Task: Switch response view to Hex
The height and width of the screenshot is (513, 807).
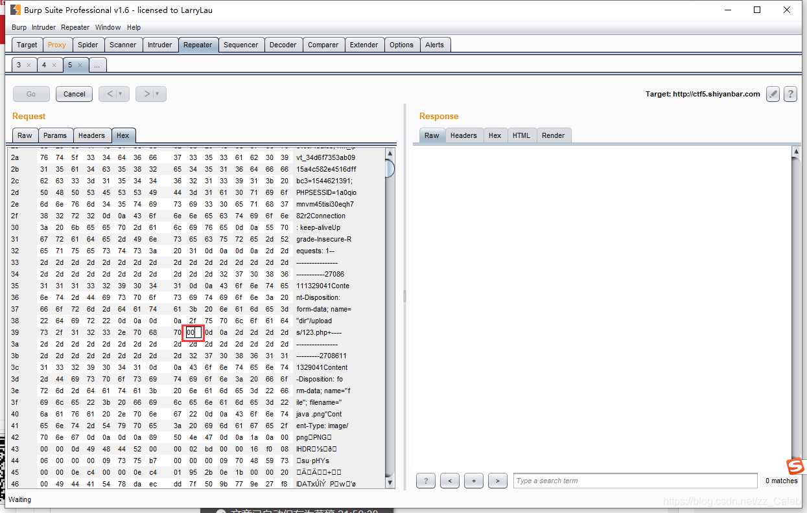Action: 495,135
